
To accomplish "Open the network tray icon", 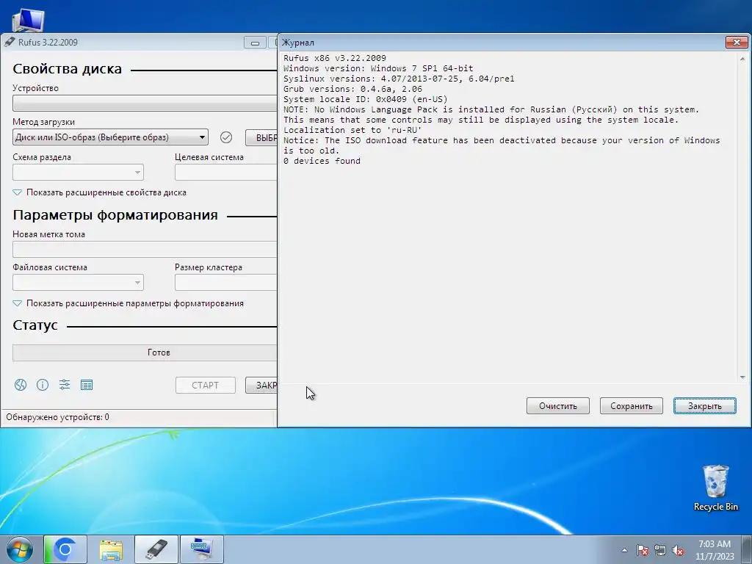I will [660, 550].
